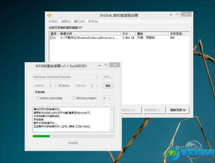Viewport: 215px width, 163px height.
Task: Click the 只读、可移动 attribute cell
Action: click(x=146, y=37)
